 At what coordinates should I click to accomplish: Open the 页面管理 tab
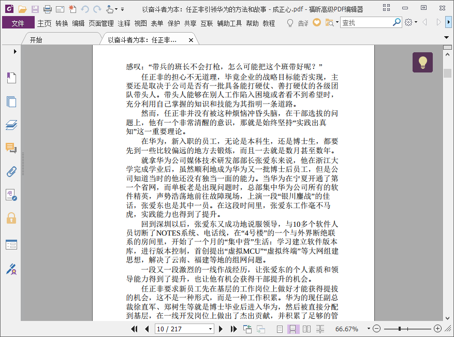coord(101,23)
